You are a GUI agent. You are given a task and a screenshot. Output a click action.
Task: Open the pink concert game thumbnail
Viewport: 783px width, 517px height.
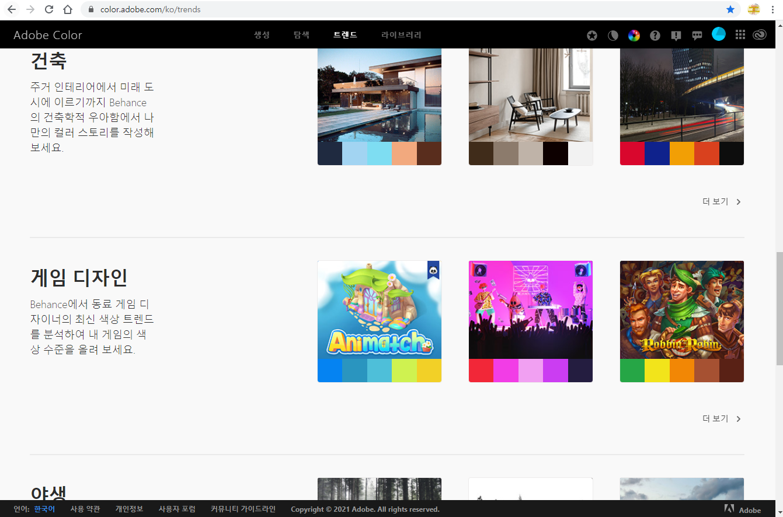pyautogui.click(x=531, y=310)
